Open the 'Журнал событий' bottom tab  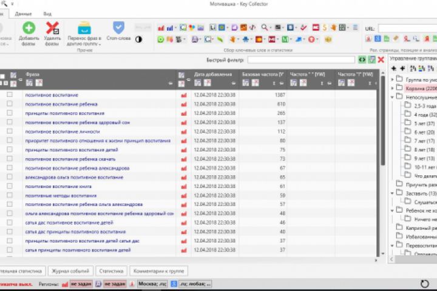[70, 271]
